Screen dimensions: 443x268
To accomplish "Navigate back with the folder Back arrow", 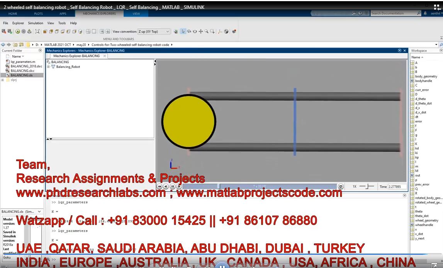I will pyautogui.click(x=3, y=45).
